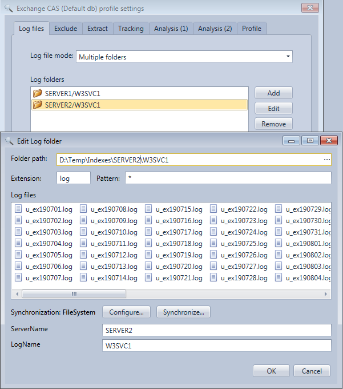The width and height of the screenshot is (343, 389).
Task: Click file icon of u_ex190719.log
Action: click(x=148, y=255)
